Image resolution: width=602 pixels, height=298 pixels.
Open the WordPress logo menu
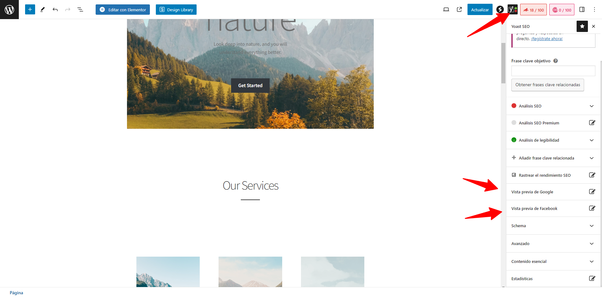(x=9, y=9)
